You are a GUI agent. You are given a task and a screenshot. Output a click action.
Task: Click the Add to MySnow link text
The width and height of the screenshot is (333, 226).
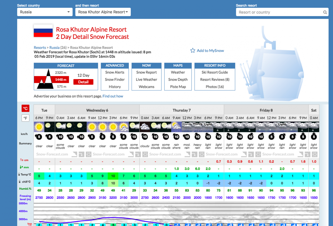(210, 51)
